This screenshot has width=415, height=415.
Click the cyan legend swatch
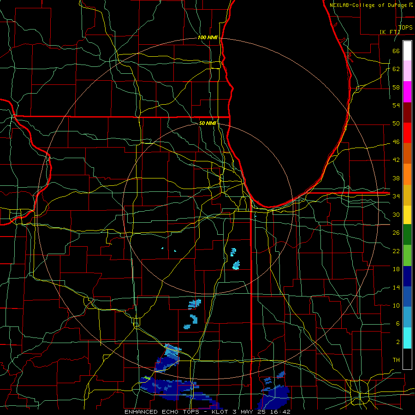coord(407,338)
